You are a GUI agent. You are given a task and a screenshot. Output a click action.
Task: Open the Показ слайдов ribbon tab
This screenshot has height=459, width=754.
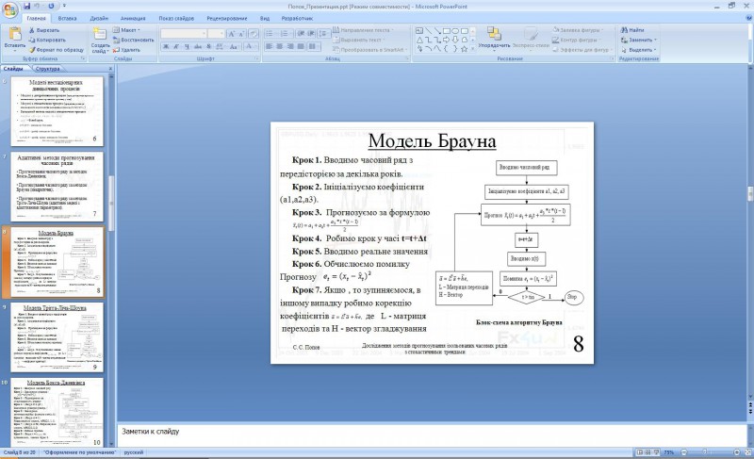pos(176,18)
